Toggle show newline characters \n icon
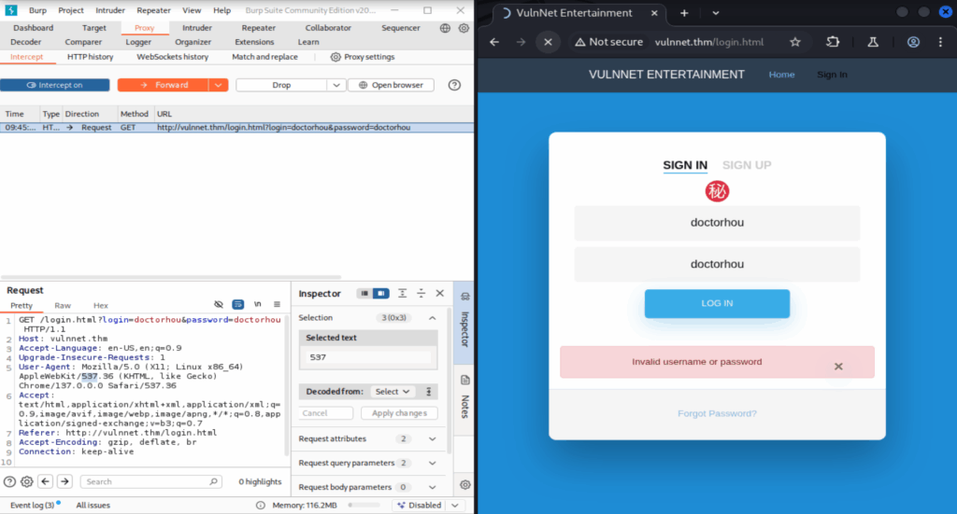The image size is (957, 514). point(258,304)
